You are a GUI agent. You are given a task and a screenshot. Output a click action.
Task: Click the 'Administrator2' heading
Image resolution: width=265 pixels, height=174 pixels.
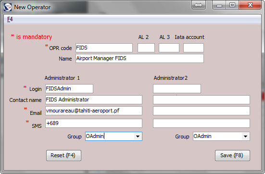pyautogui.click(x=171, y=78)
